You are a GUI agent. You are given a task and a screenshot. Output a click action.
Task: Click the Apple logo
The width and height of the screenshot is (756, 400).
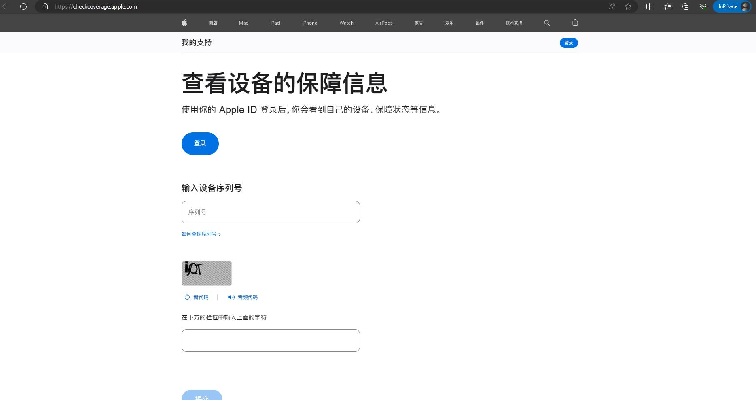184,23
